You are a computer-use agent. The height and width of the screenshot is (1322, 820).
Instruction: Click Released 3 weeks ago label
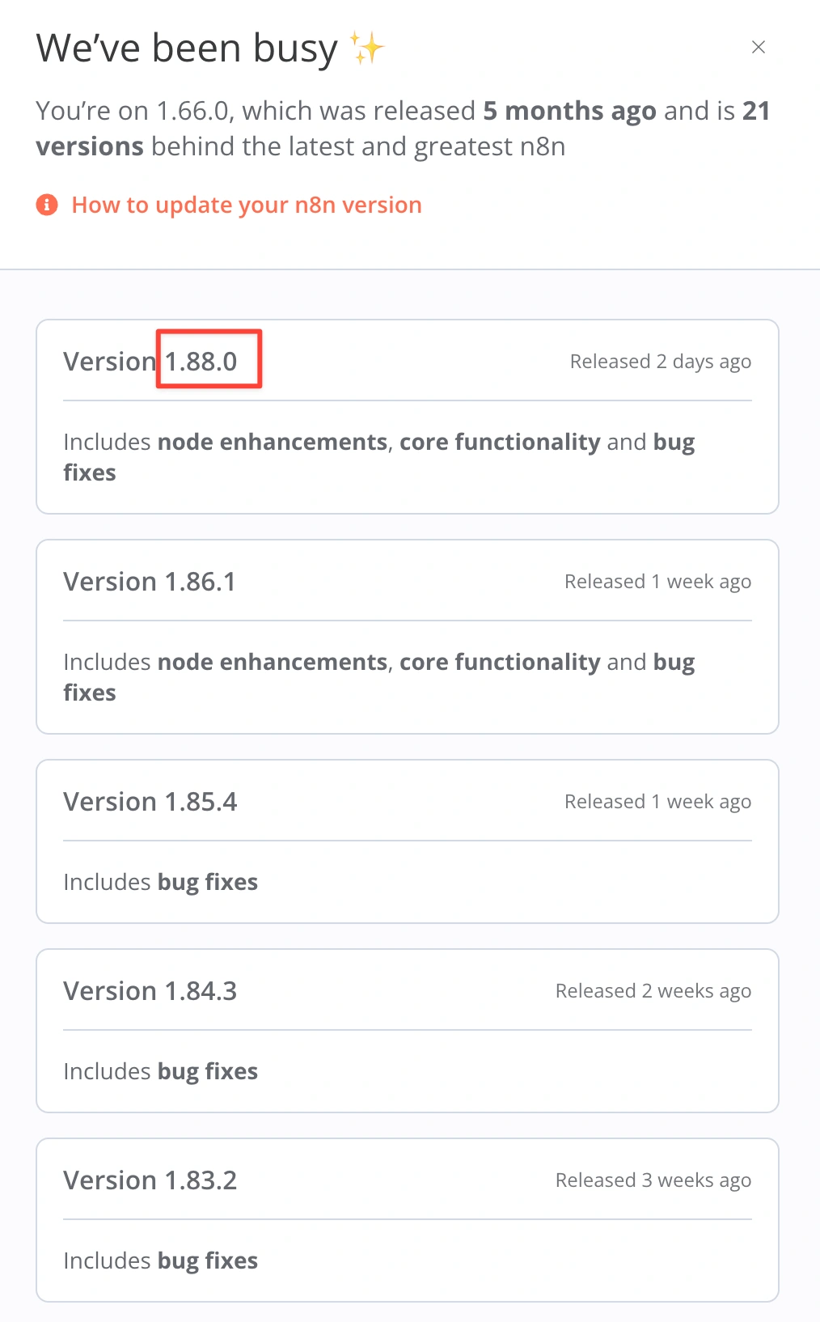[653, 1180]
